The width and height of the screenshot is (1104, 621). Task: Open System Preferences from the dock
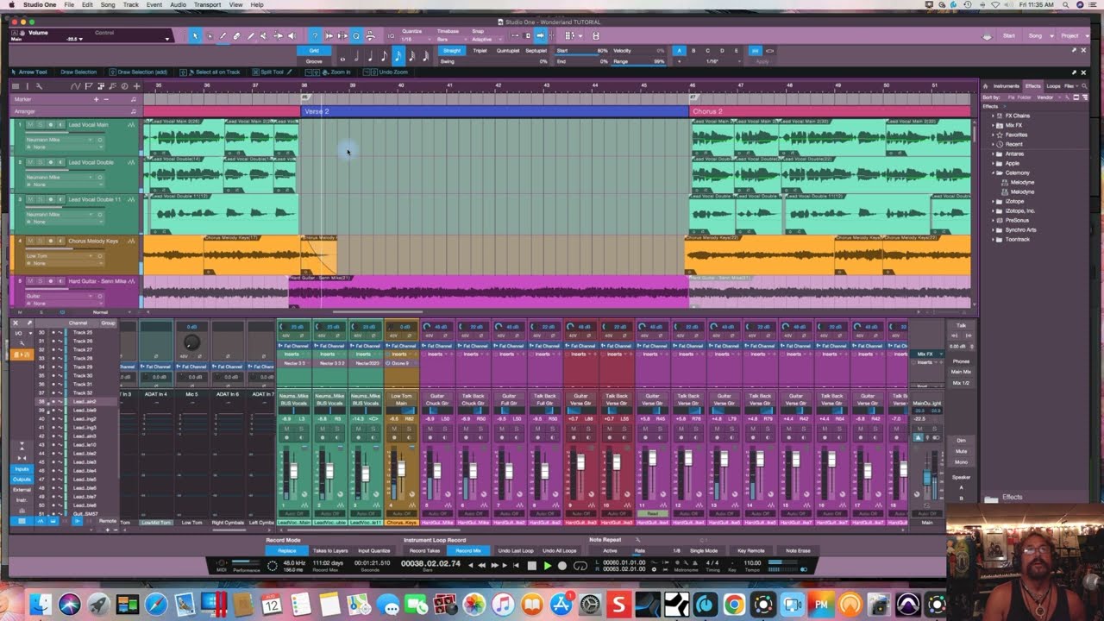pyautogui.click(x=590, y=605)
